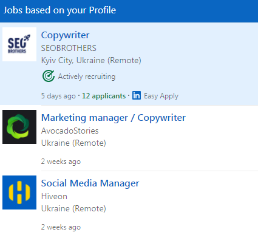Click the Easy Apply label
258x235 pixels.
[x=161, y=96]
